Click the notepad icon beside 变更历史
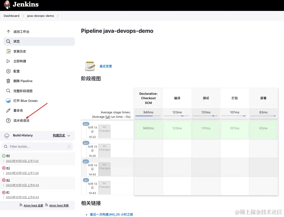Image resolution: width=284 pixels, height=217 pixels. pyautogui.click(x=8, y=51)
